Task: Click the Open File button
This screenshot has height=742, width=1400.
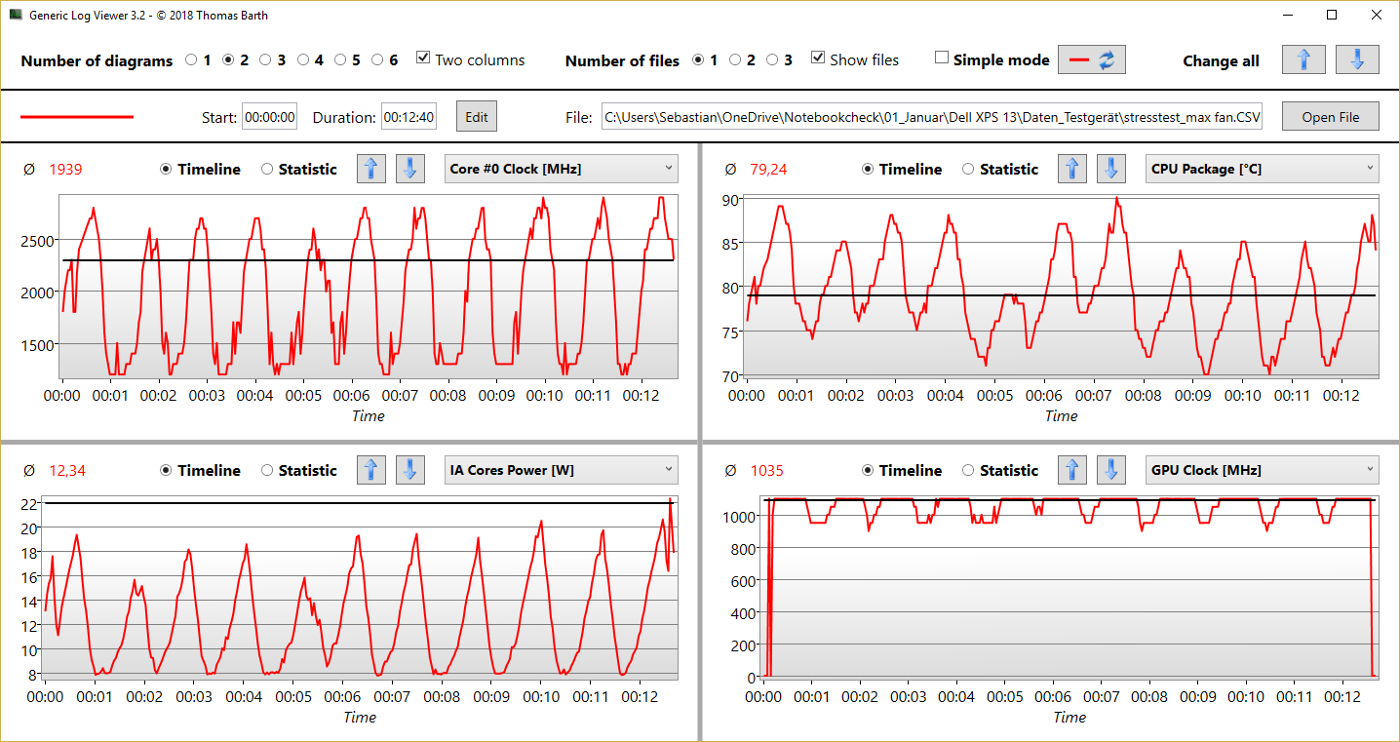Action: point(1330,117)
